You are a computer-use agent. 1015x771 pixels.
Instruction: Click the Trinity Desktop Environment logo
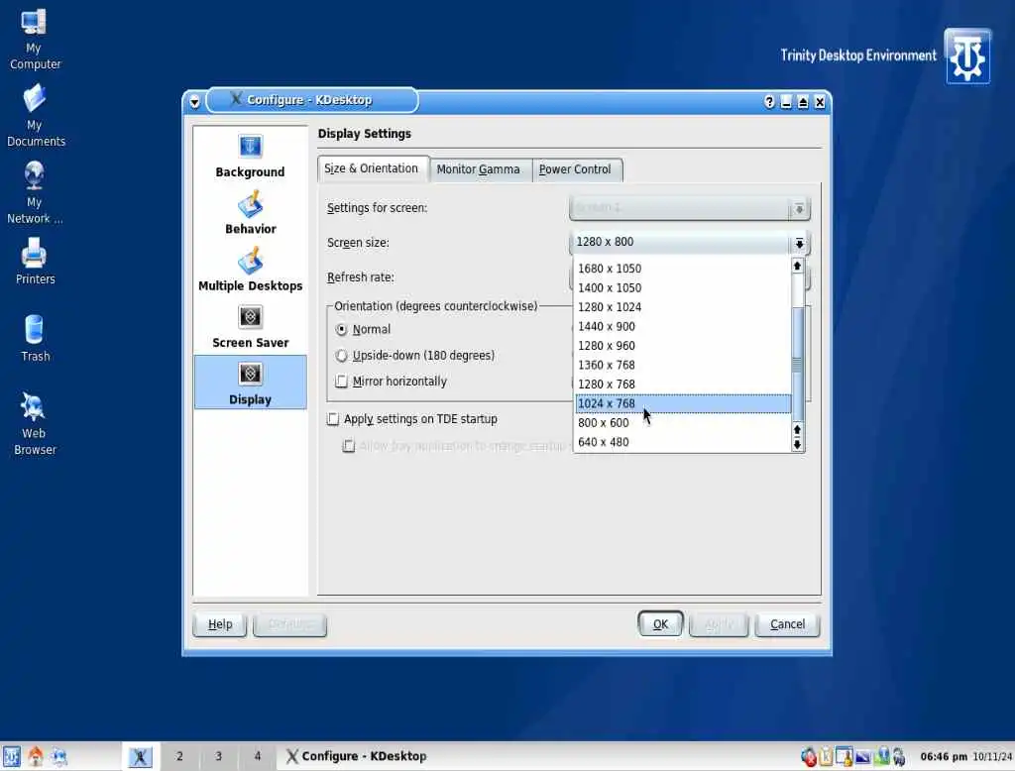pyautogui.click(x=967, y=56)
